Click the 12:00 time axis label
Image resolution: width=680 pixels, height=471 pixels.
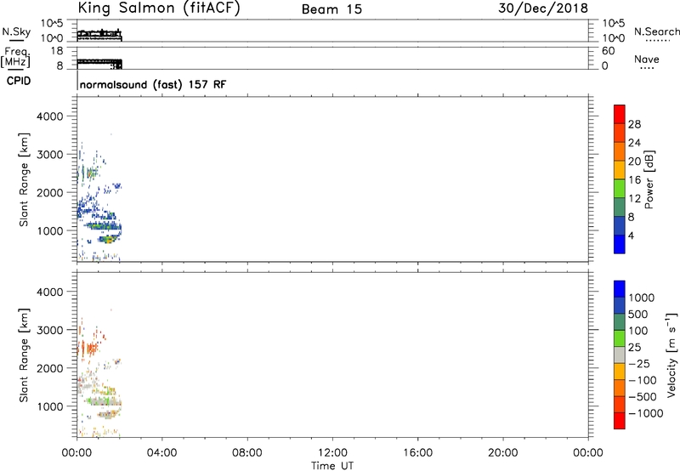click(332, 453)
